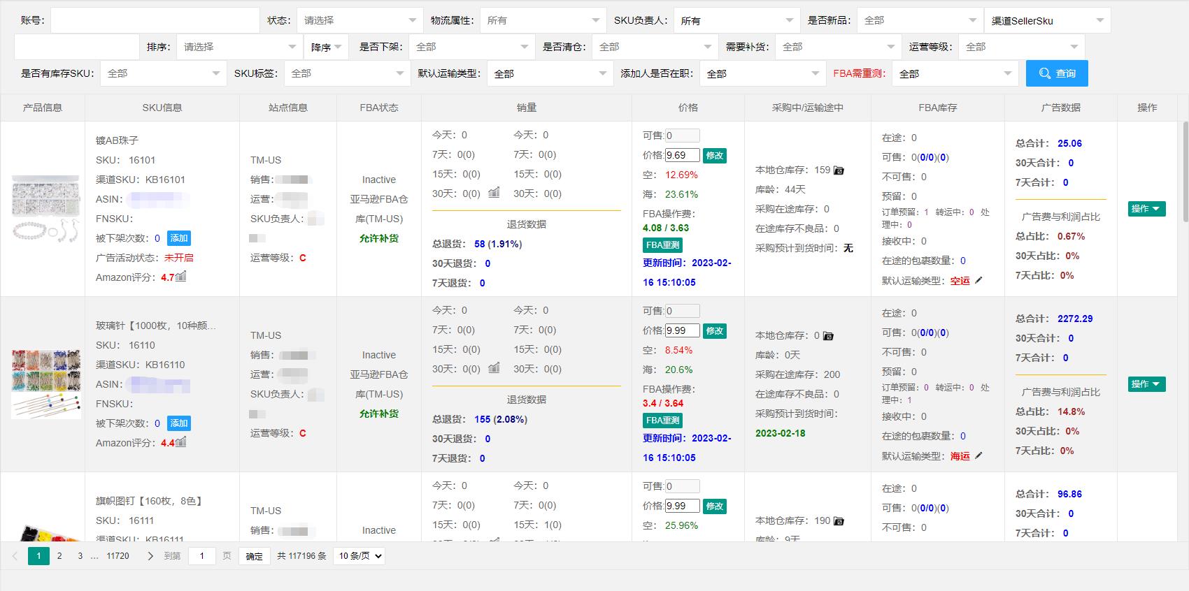Screen dimensions: 1189x591
Task: Click the vertical scrollbar of the table
Action: tap(1185, 171)
